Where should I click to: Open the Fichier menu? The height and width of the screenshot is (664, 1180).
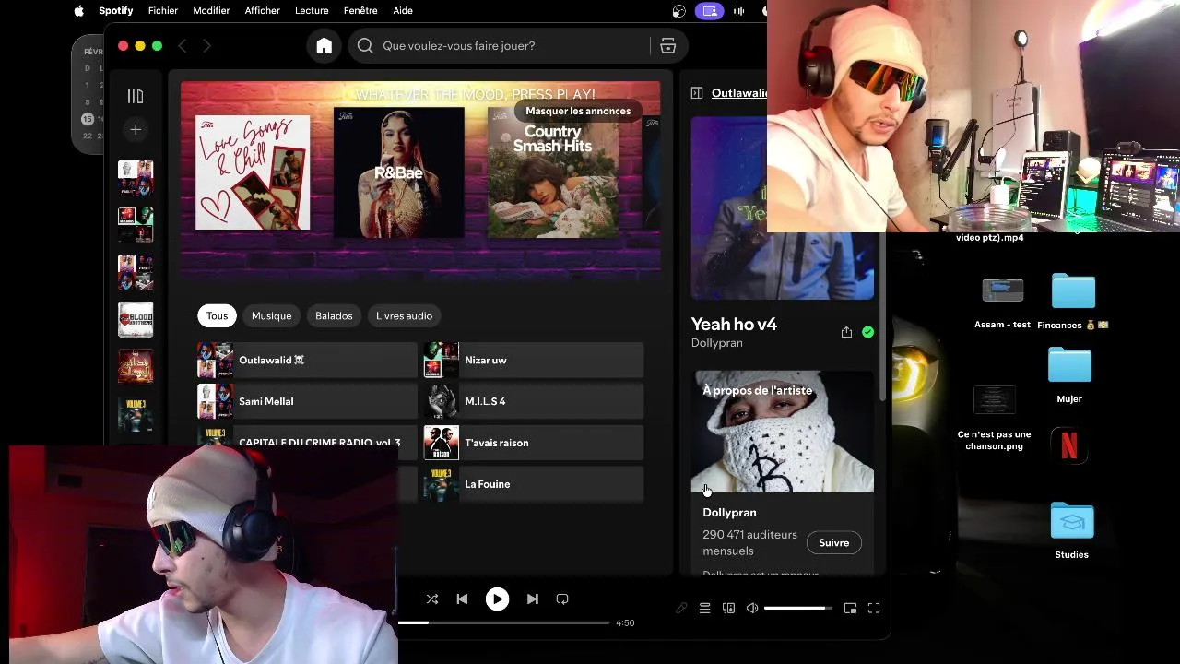[163, 11]
